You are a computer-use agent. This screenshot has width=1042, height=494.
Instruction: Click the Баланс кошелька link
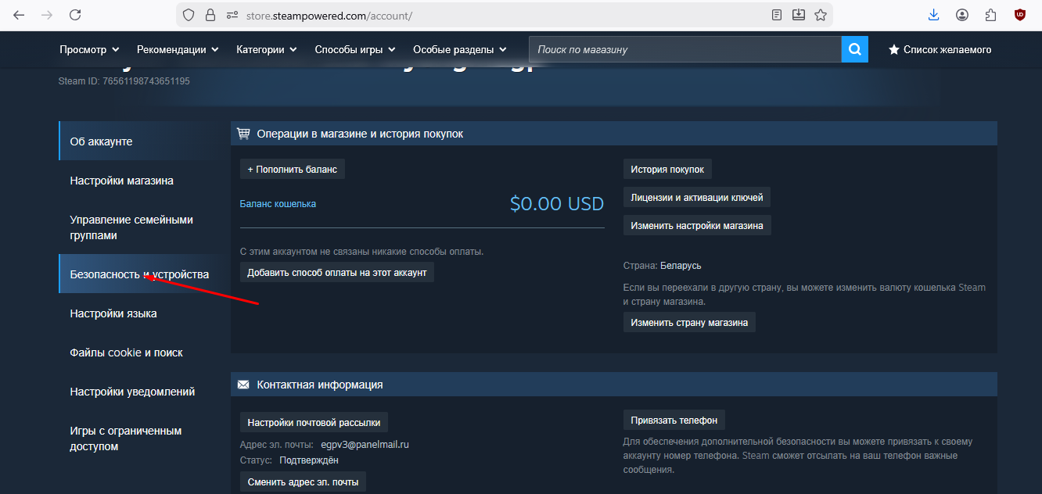click(278, 204)
